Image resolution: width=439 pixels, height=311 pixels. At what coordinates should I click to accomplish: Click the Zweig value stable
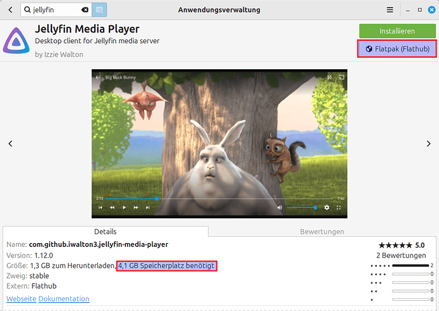click(x=39, y=275)
